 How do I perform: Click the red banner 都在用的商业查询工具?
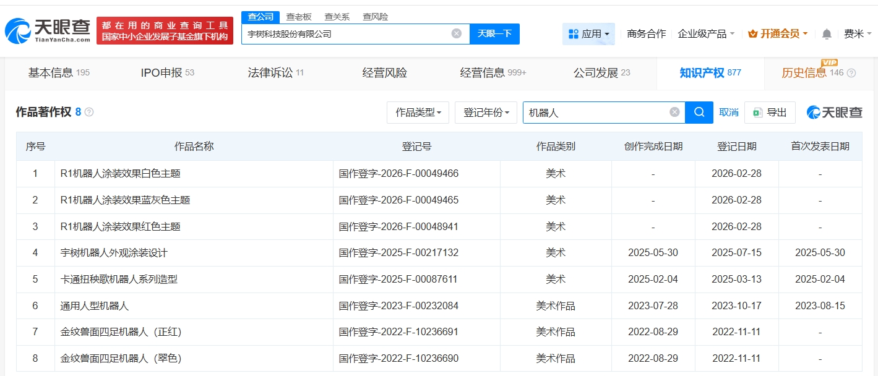165,30
